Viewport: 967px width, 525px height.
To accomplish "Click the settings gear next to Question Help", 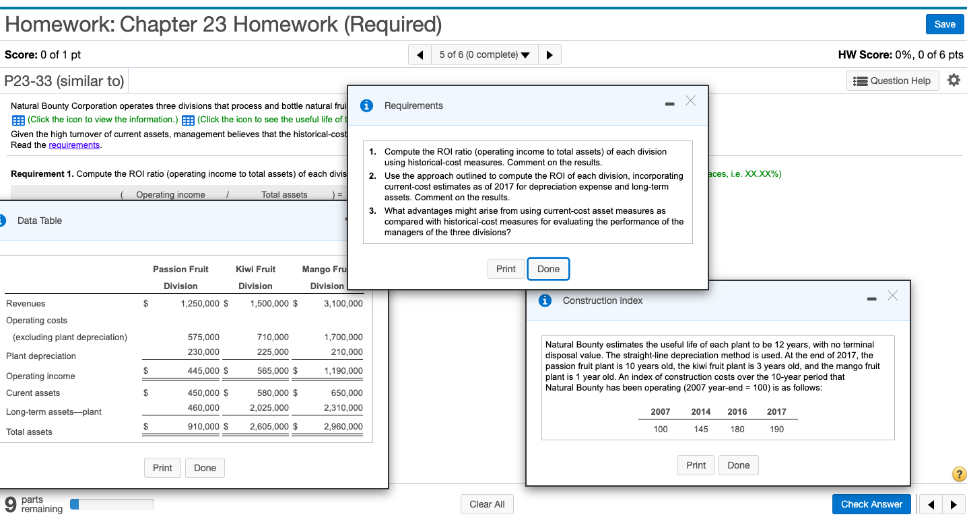I will coord(954,79).
